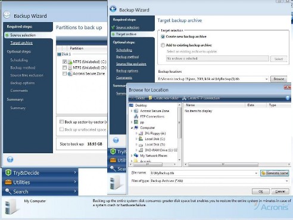
Task: Click Create new folder toolbar item
Action: (x=163, y=98)
